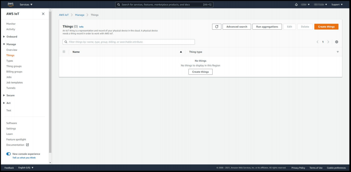
Task: Click the top AWS search field
Action: (164, 4)
